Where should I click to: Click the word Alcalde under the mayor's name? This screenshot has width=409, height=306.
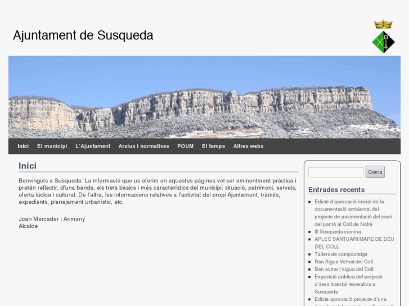coord(28,226)
